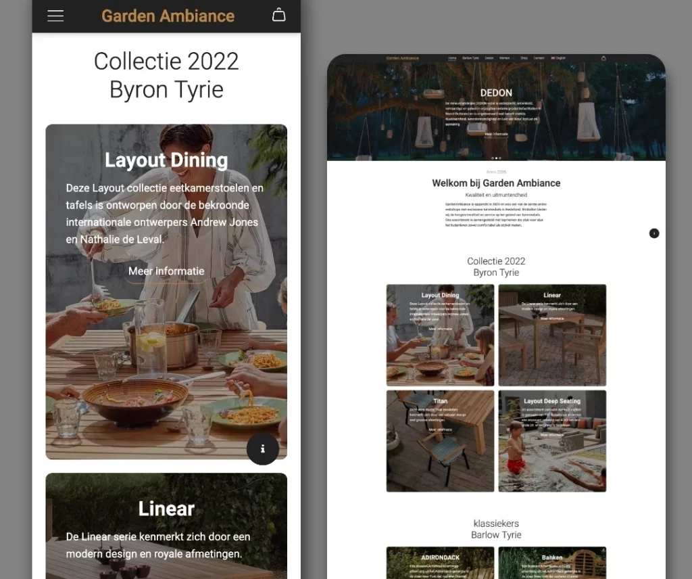This screenshot has width=692, height=579.
Task: Click the round info button on mobile
Action: [262, 448]
